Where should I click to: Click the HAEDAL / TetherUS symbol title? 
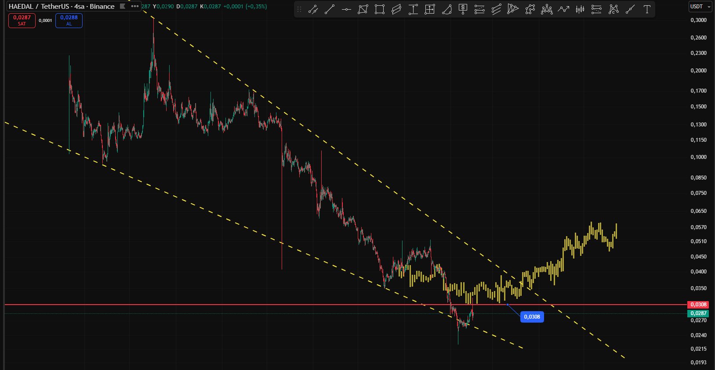click(x=62, y=6)
